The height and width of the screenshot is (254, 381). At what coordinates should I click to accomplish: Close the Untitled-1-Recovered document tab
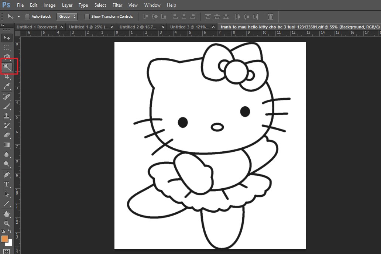pos(62,27)
